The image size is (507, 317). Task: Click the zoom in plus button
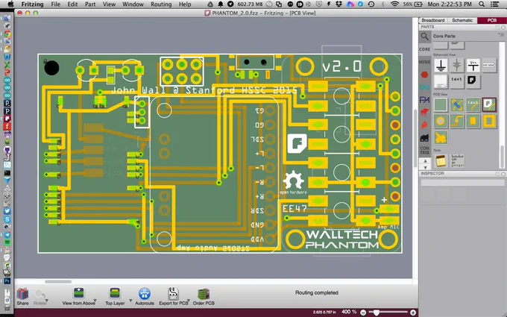click(x=413, y=313)
